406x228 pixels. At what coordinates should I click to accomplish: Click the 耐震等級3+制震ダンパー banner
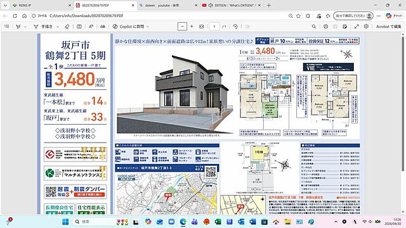click(x=75, y=191)
